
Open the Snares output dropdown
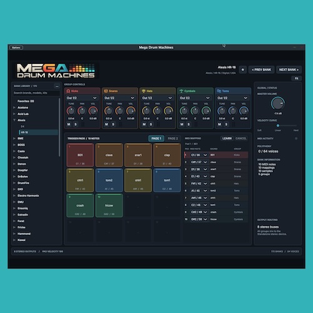point(120,98)
